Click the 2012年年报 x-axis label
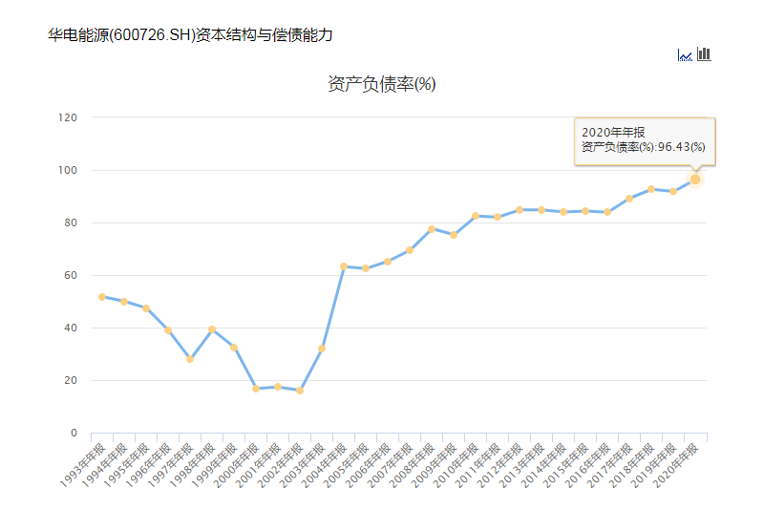The image size is (764, 530). 501,465
